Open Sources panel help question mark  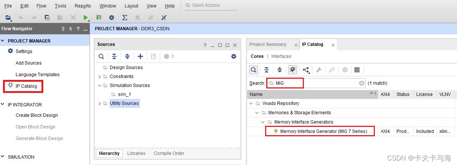click(x=205, y=45)
